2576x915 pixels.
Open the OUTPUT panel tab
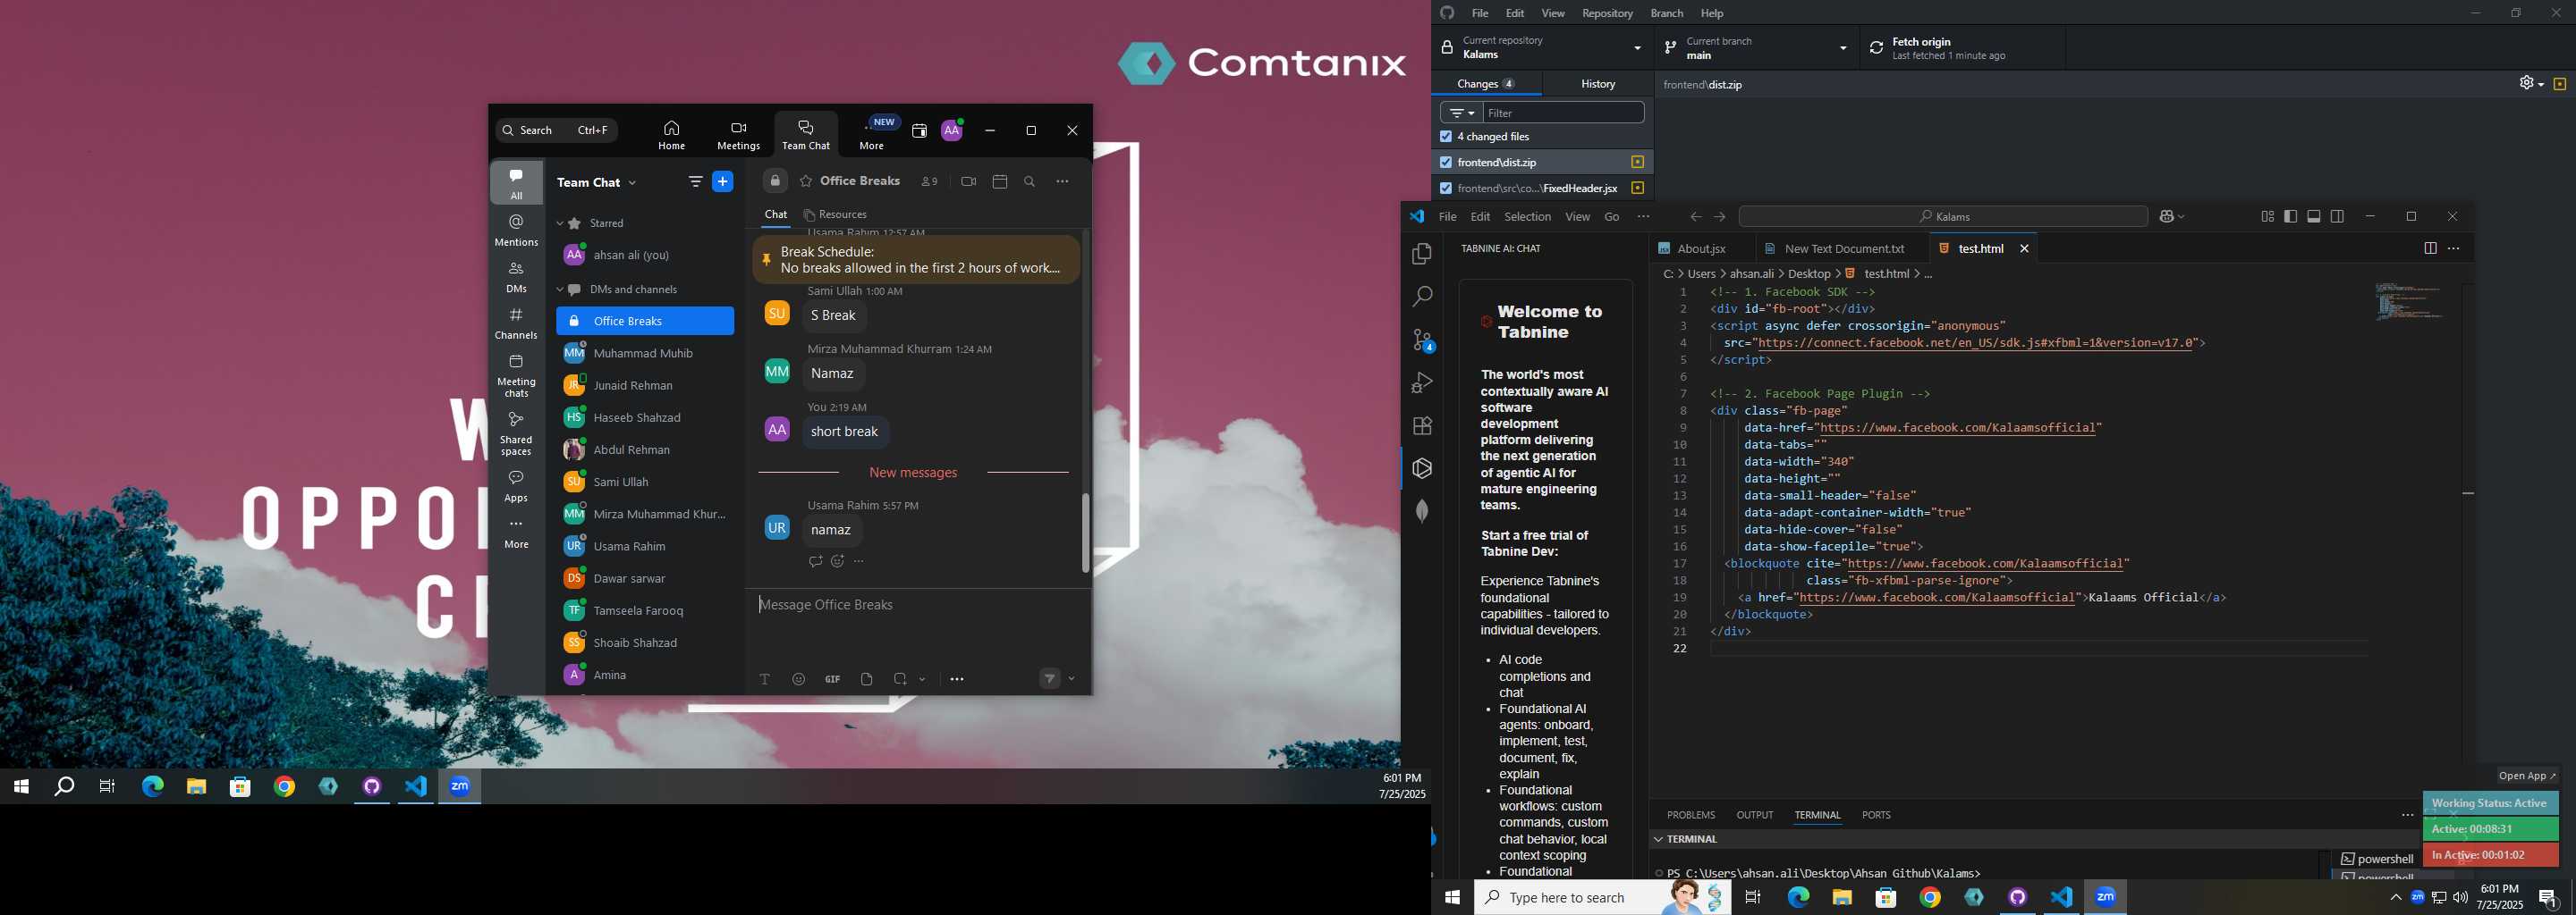click(x=1754, y=815)
